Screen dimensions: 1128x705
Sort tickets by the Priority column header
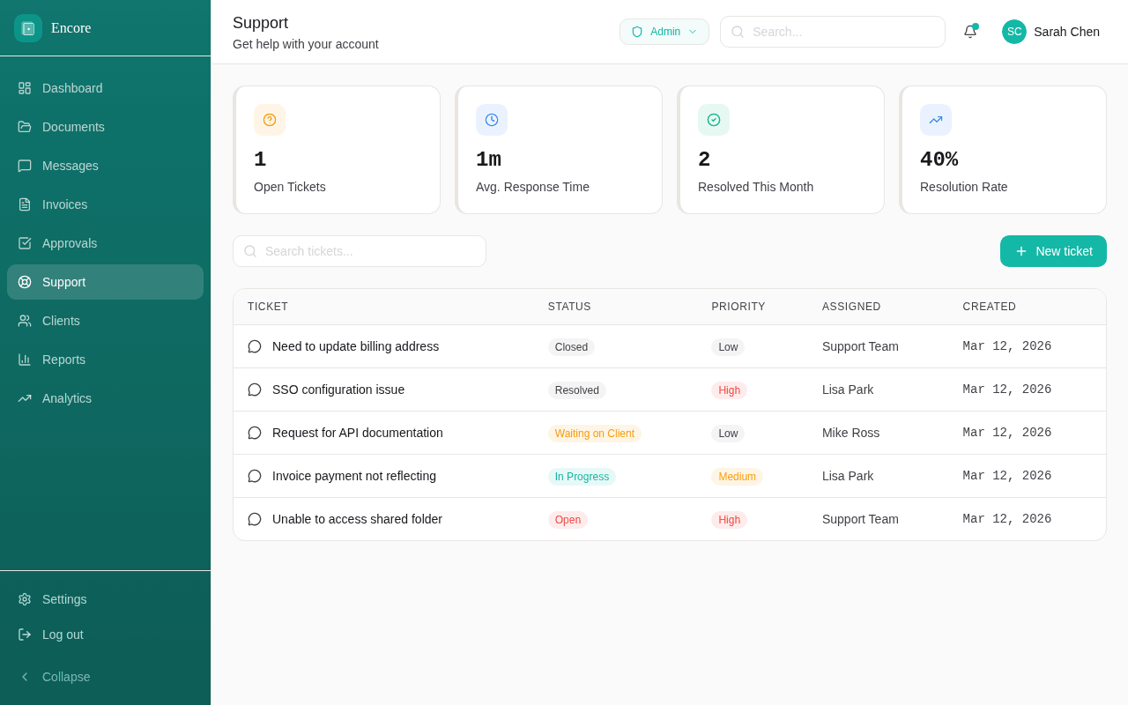(x=738, y=306)
